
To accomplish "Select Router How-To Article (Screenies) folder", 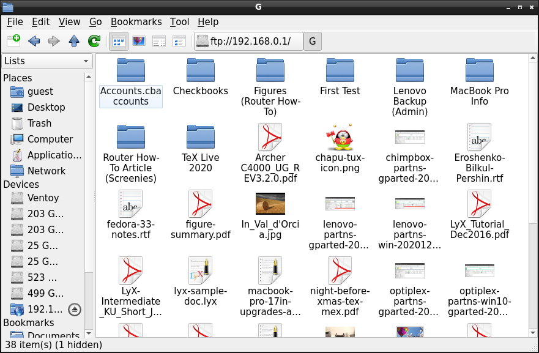I will [131, 154].
